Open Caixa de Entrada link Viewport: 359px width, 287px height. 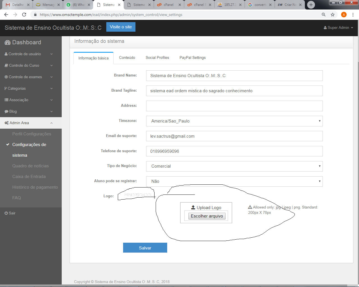(29, 177)
